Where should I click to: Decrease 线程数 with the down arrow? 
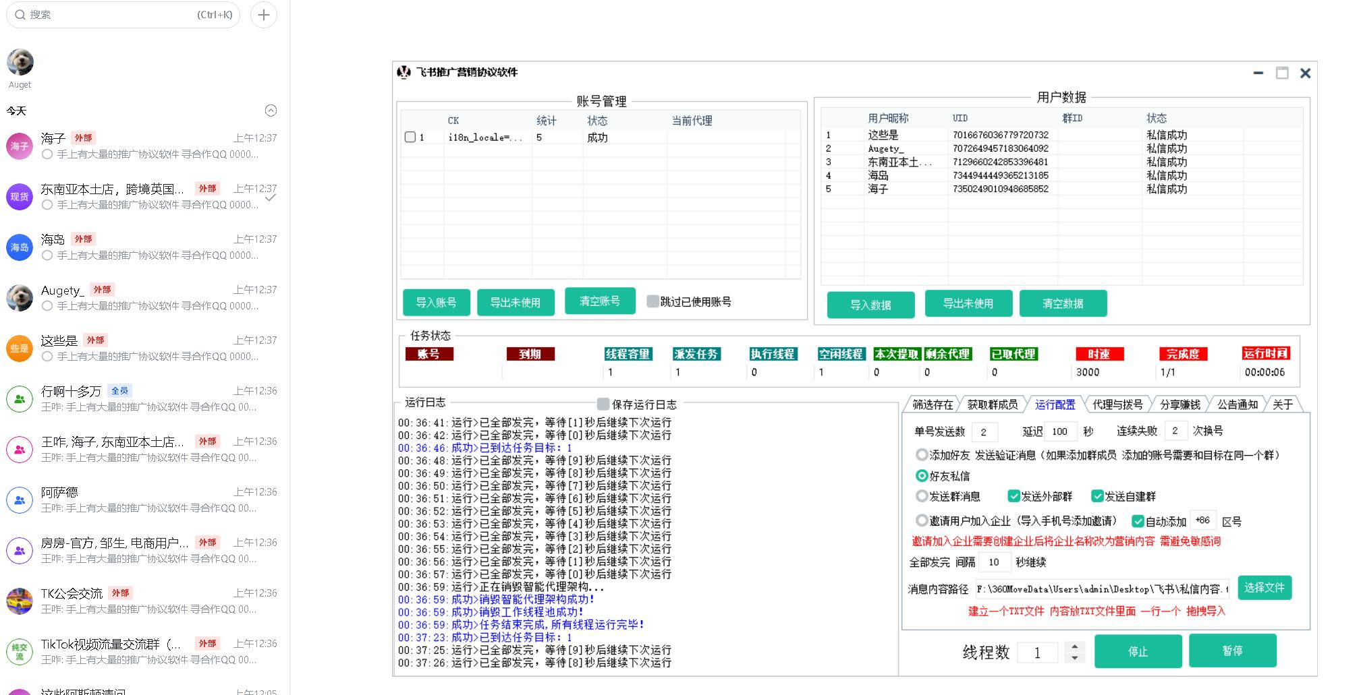[x=1074, y=658]
